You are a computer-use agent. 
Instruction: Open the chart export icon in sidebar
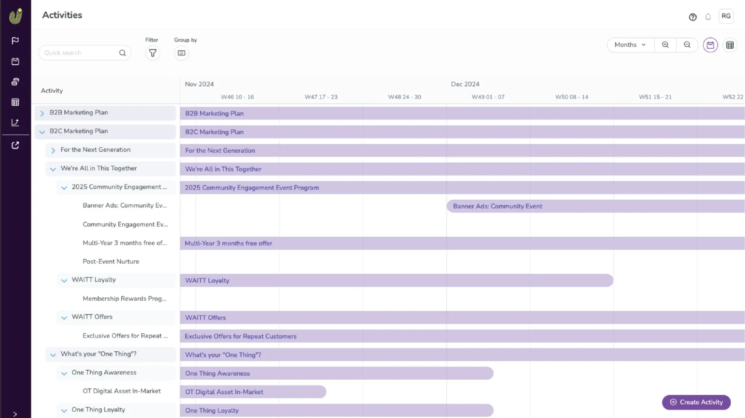pos(15,123)
